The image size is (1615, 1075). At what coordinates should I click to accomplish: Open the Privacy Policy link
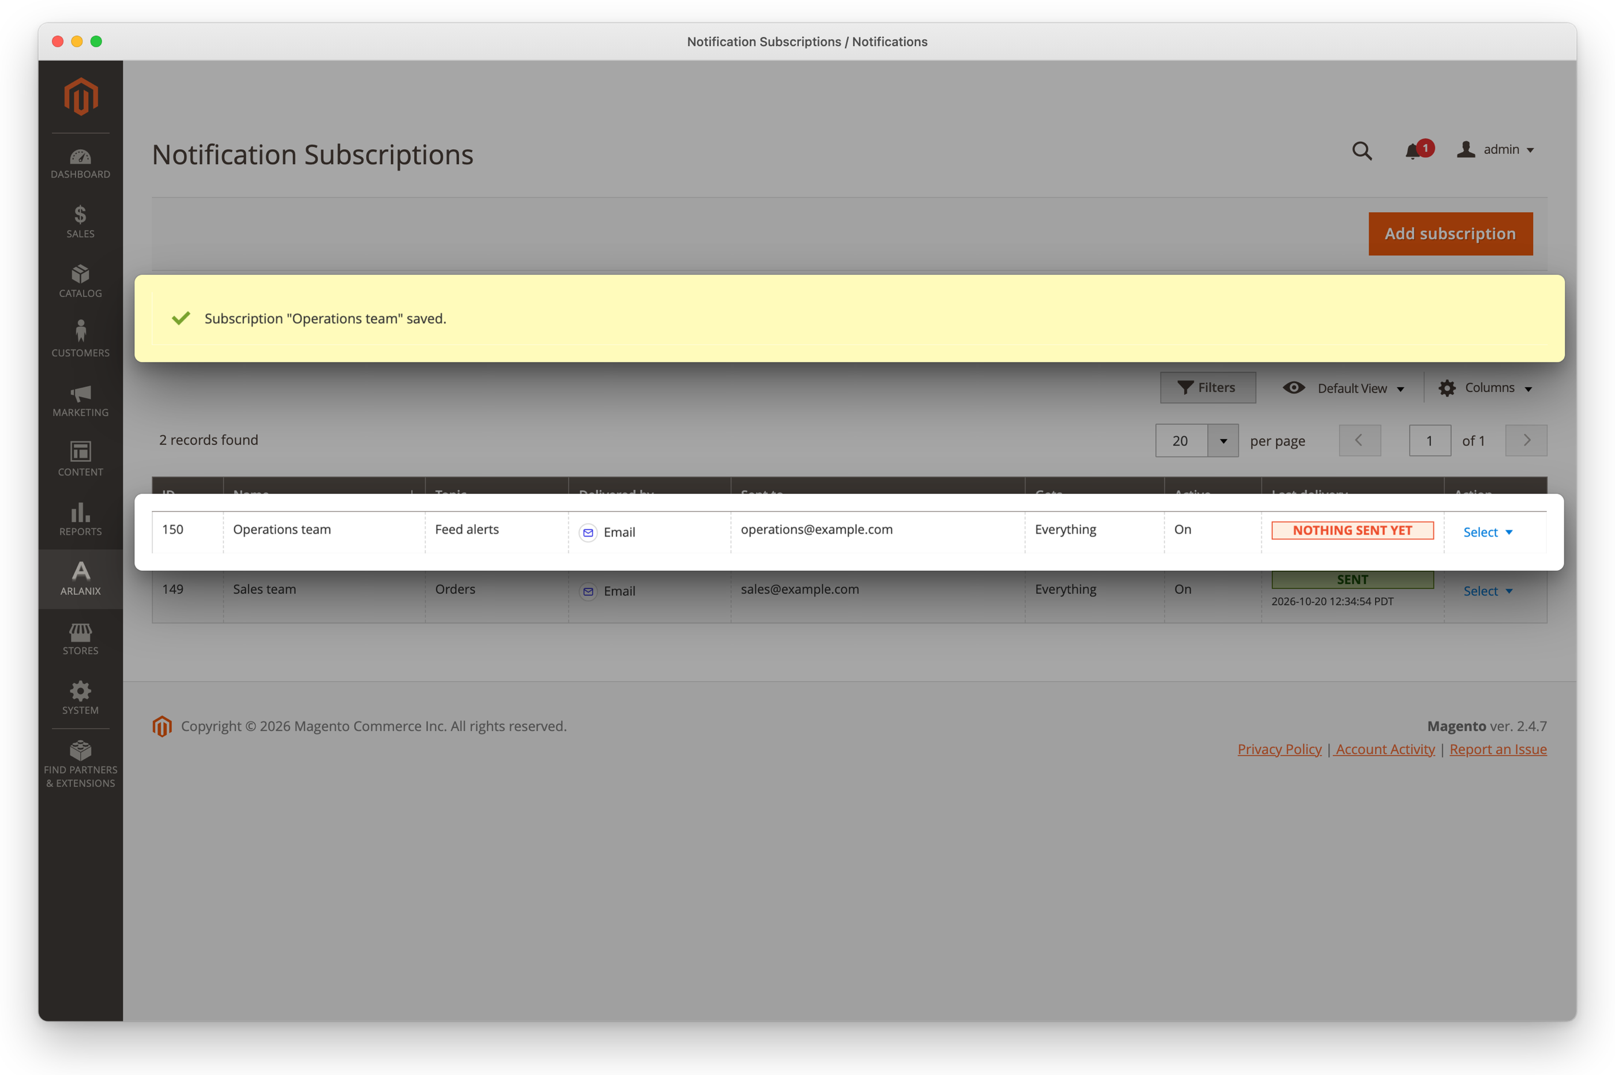(x=1279, y=749)
